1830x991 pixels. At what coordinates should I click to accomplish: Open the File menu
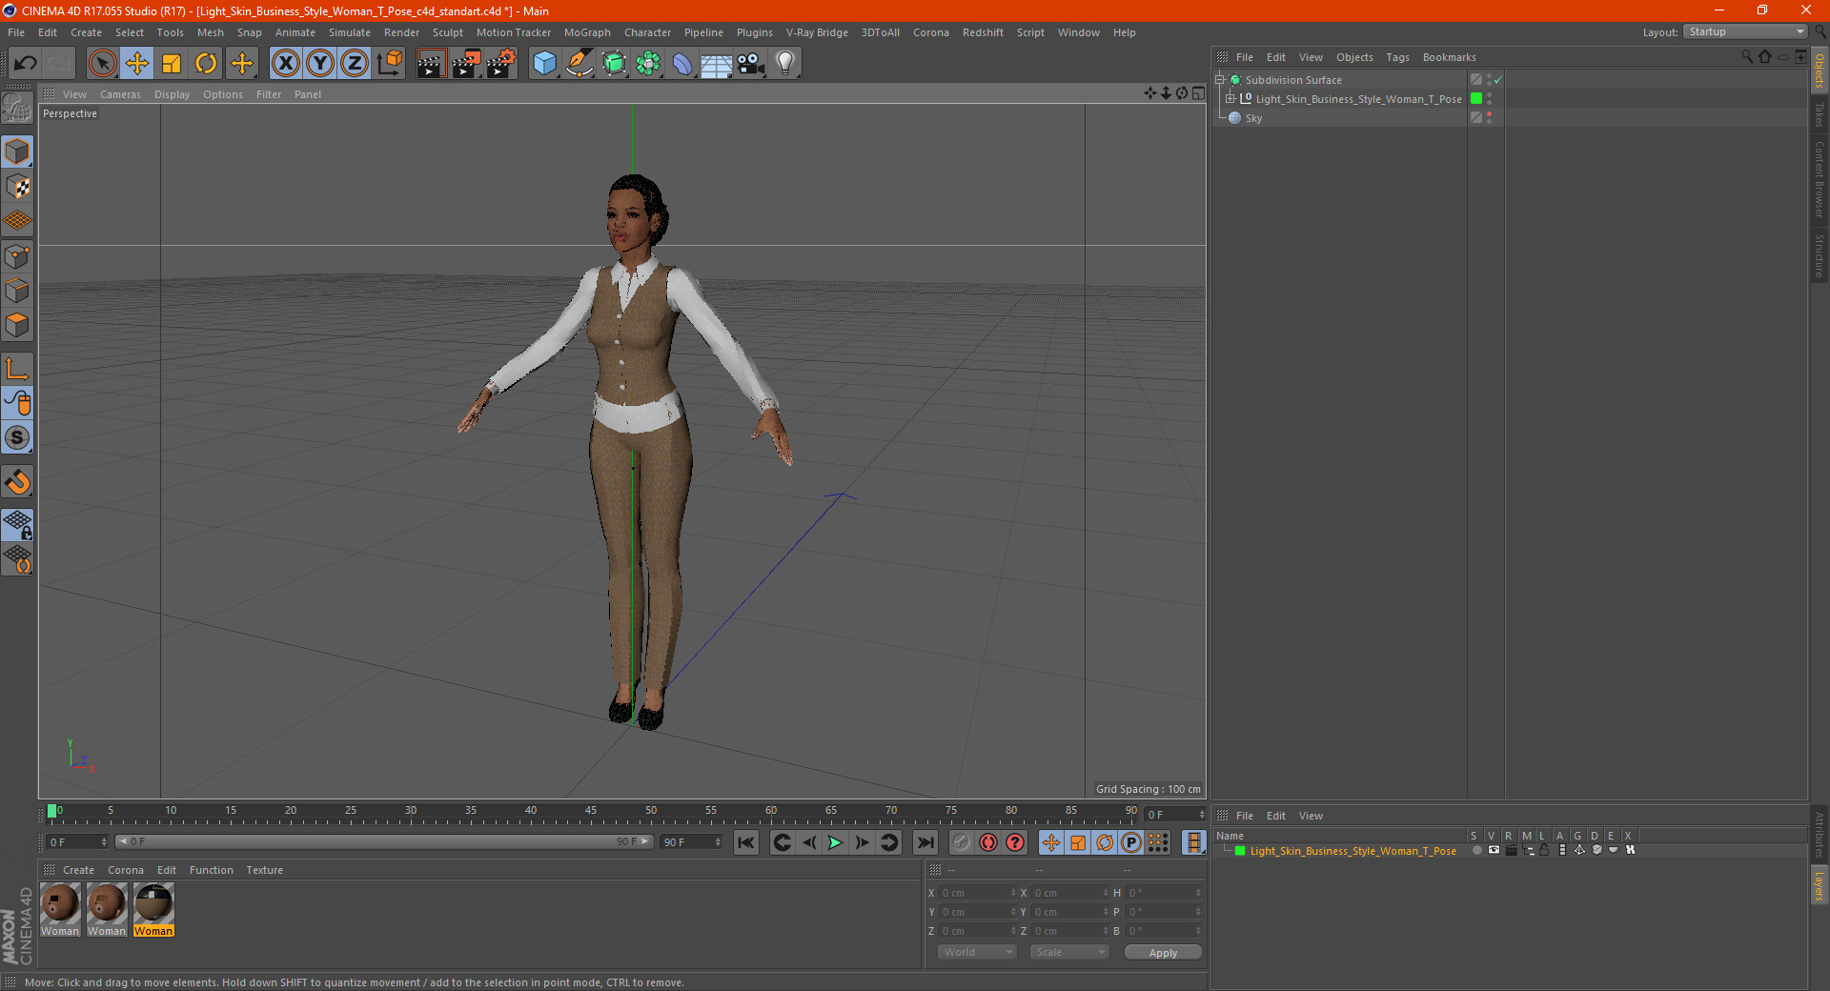[16, 32]
